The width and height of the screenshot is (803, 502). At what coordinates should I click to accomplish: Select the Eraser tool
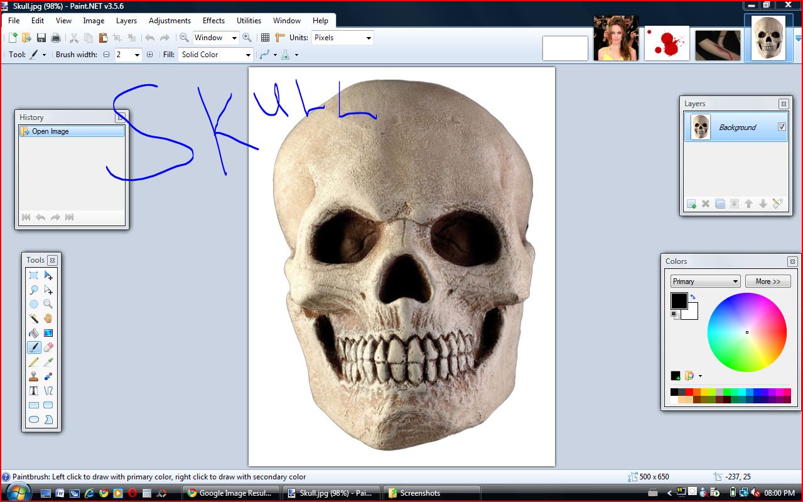(x=49, y=347)
